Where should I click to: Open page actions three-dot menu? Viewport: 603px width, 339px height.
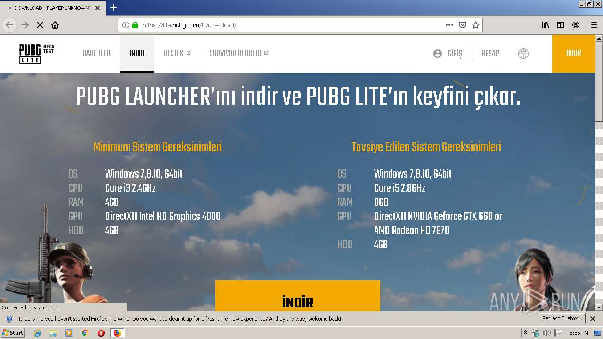click(x=449, y=25)
